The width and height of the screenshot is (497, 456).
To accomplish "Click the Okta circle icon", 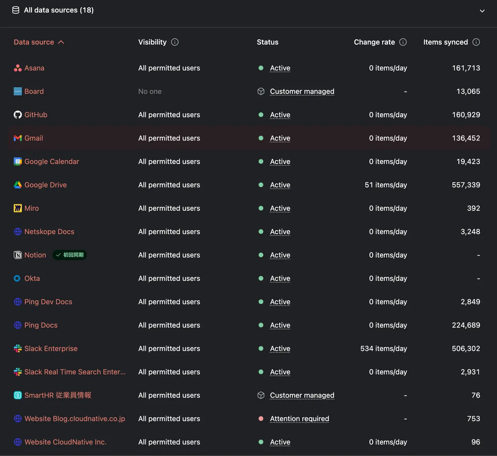I will pos(17,279).
